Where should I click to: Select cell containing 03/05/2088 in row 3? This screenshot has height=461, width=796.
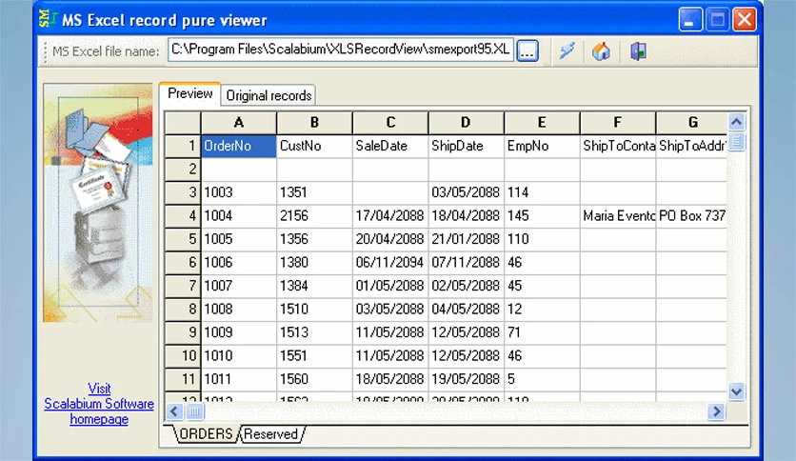point(466,192)
